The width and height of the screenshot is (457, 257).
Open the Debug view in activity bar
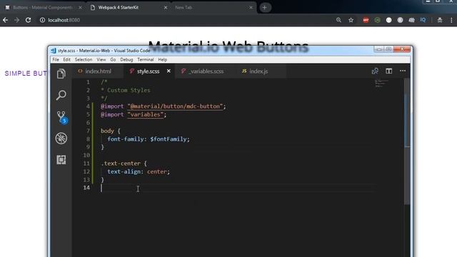(x=61, y=138)
